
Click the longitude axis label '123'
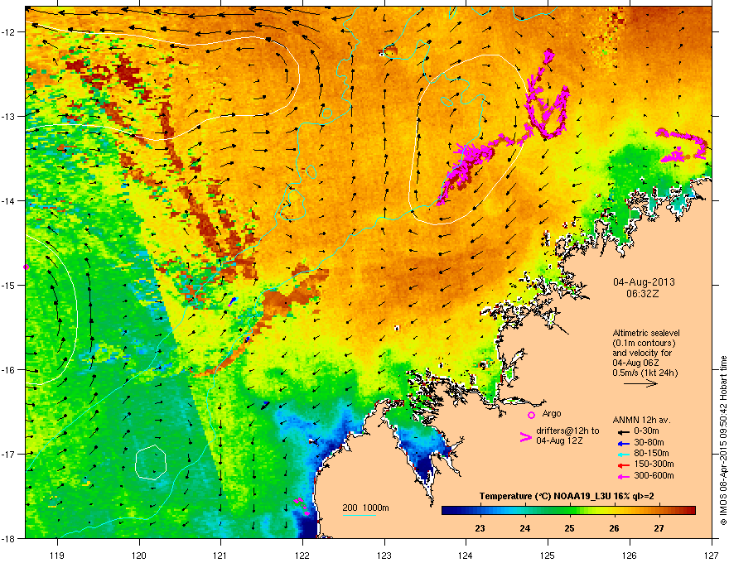pyautogui.click(x=384, y=555)
